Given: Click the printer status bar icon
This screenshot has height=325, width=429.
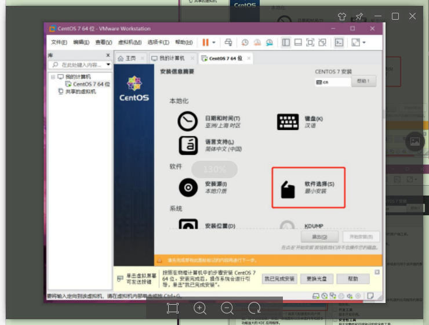Looking at the screenshot, I should point(341,296).
